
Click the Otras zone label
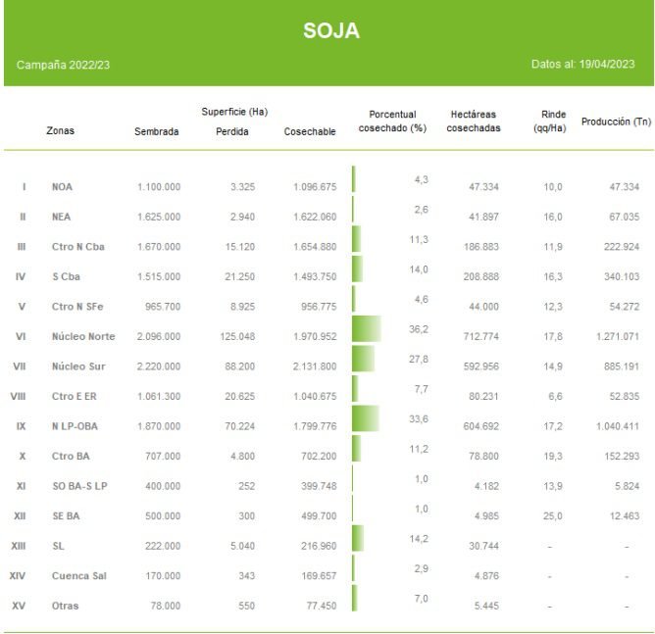click(x=65, y=606)
